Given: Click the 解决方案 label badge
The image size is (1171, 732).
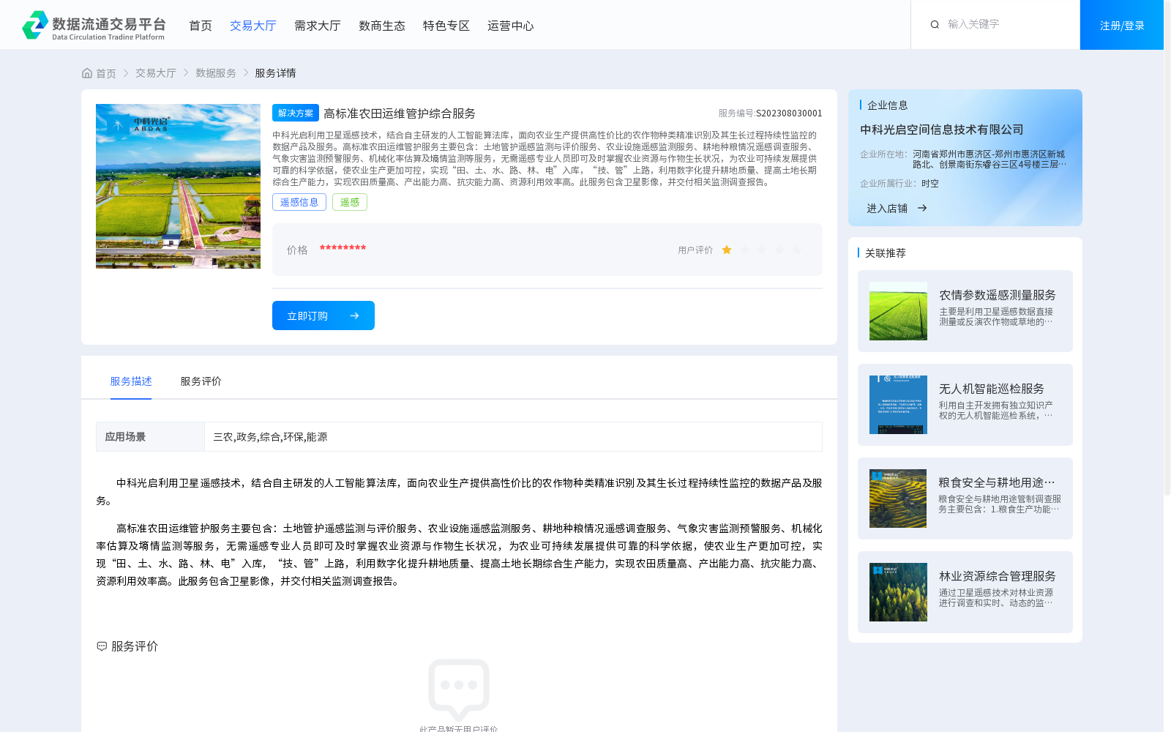Looking at the screenshot, I should click(296, 113).
